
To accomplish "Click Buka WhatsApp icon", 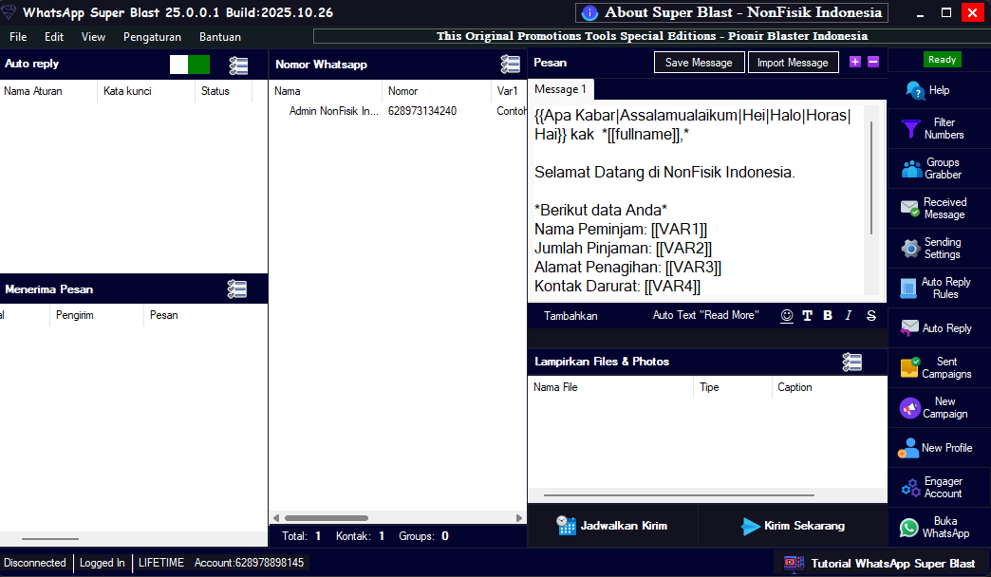I will coord(909,528).
